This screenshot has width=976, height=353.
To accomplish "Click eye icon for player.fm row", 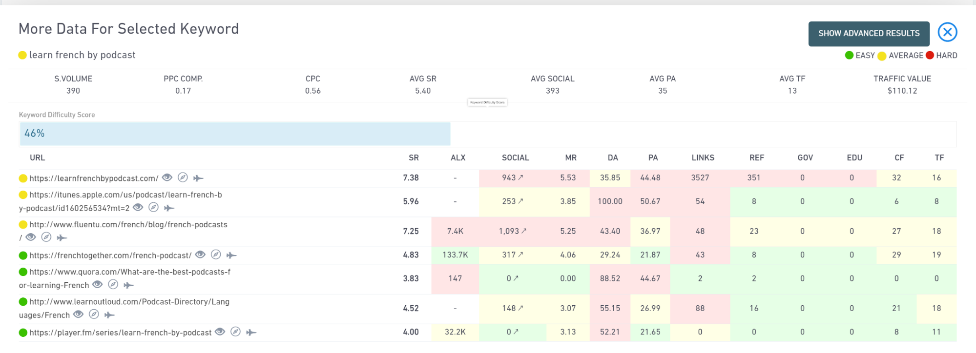I will click(x=220, y=332).
